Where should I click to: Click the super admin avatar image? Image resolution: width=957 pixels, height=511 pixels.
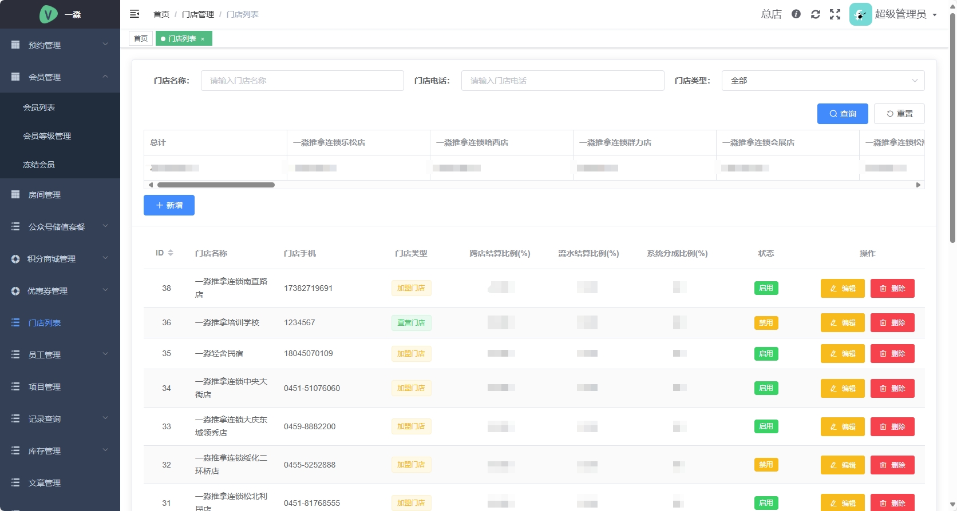(860, 14)
